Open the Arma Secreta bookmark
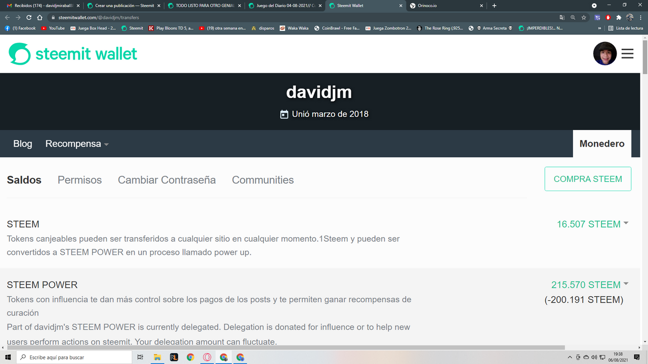 pos(491,28)
